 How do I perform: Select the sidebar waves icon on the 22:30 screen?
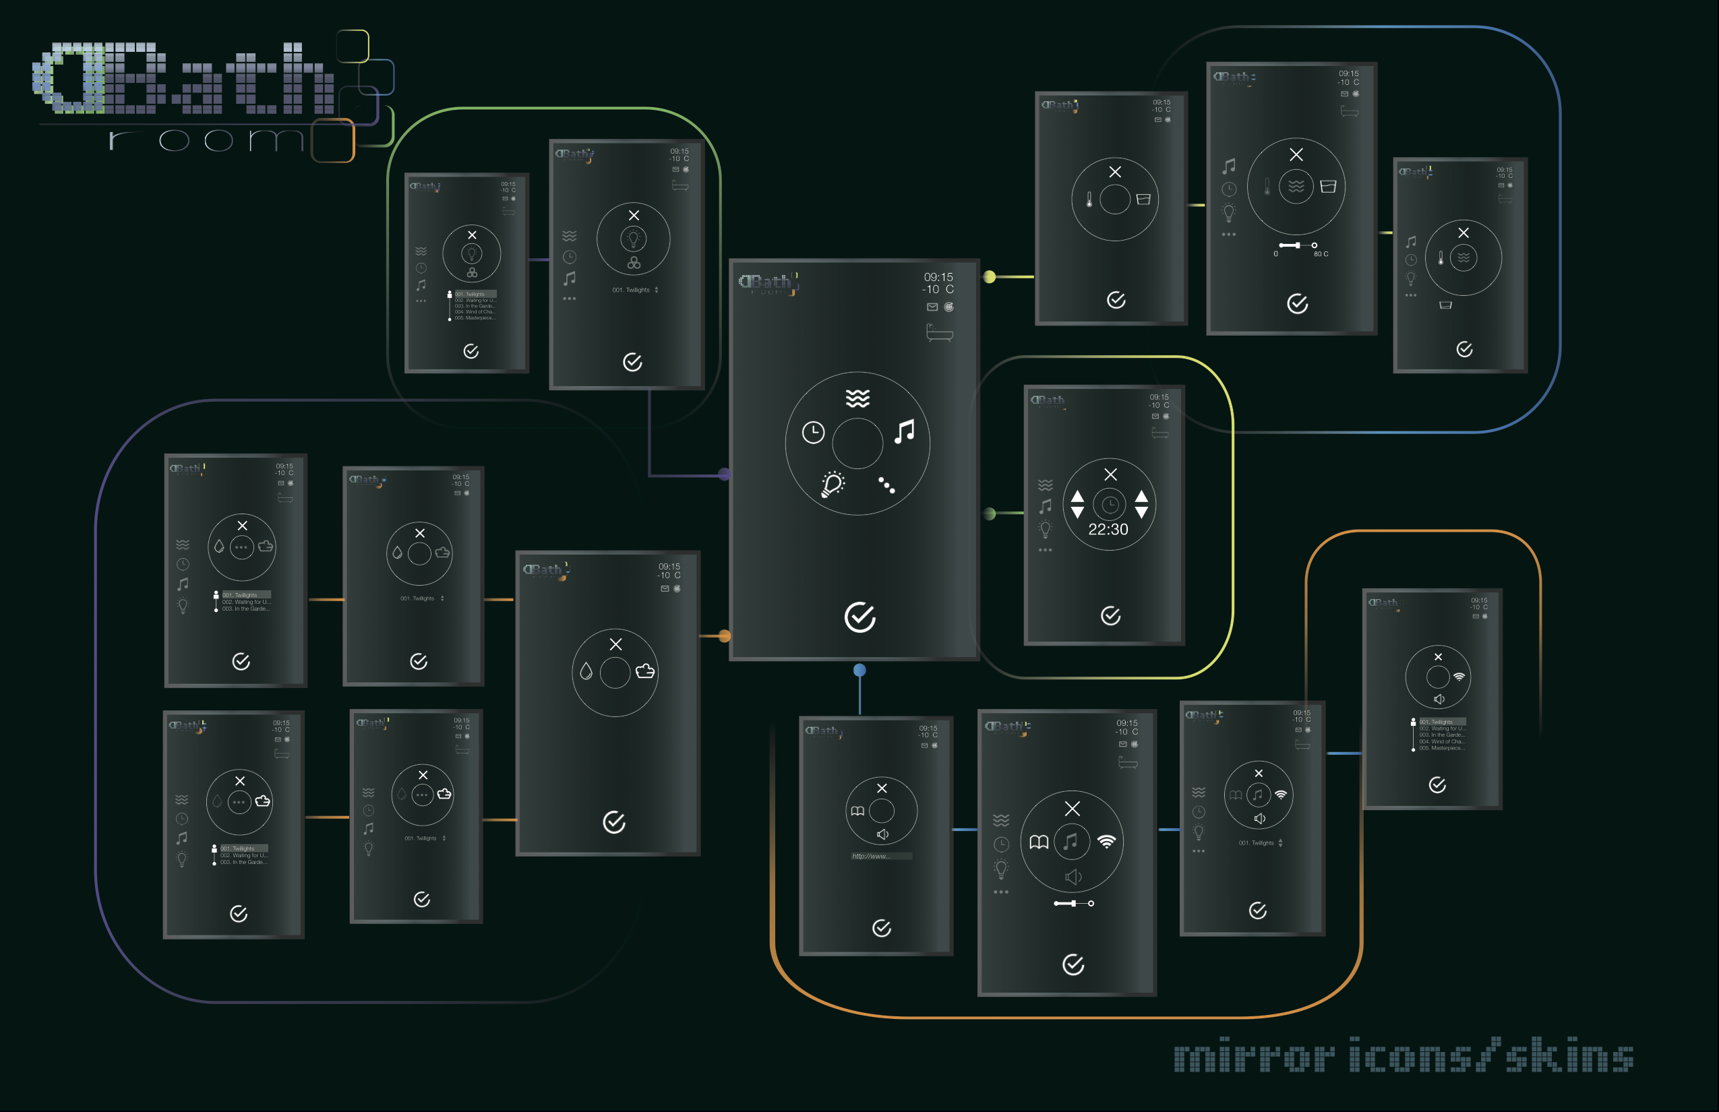click(x=1045, y=485)
